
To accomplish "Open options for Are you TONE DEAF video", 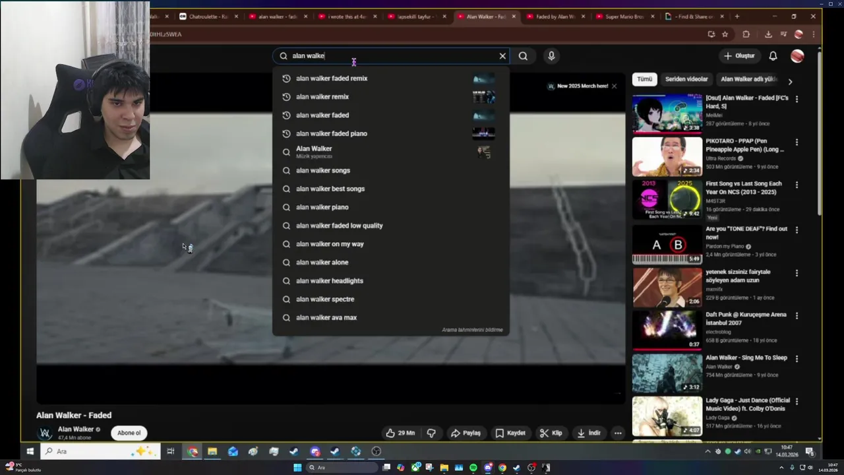I will pos(797,230).
